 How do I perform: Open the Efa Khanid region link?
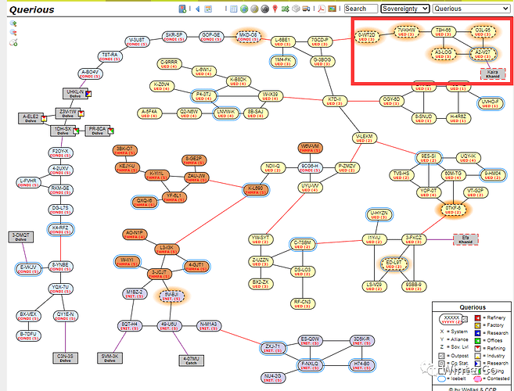[x=464, y=239]
